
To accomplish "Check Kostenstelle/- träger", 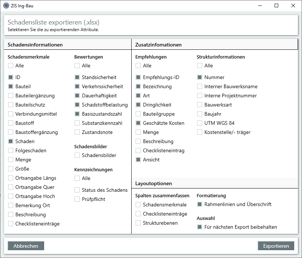I will point(200,132).
